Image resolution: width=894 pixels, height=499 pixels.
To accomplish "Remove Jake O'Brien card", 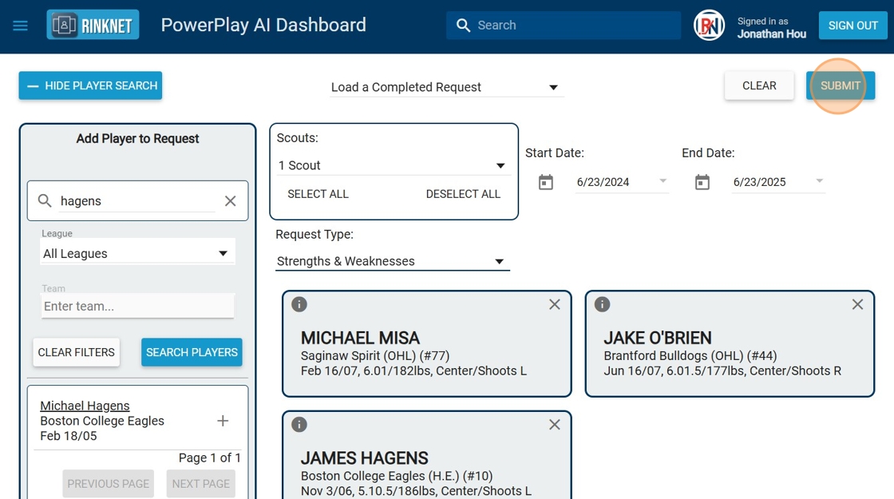I will click(x=857, y=304).
